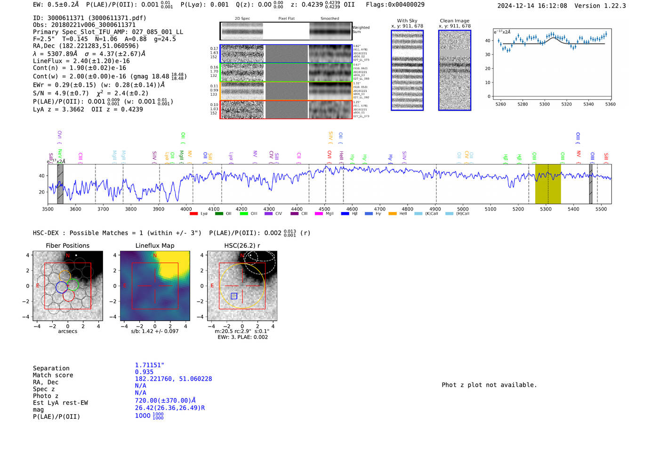
Task: Click the LineFlux = 2.40(±1.20)e-16 text
Action: pos(81,61)
